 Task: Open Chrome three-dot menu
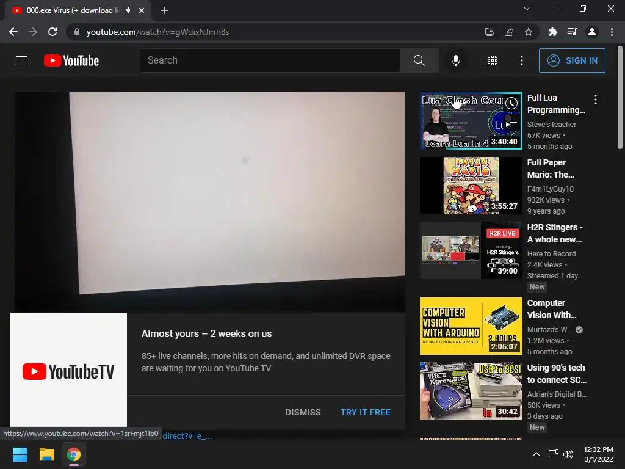pyautogui.click(x=612, y=32)
